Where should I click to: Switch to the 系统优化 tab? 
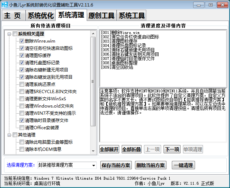pos(41,16)
